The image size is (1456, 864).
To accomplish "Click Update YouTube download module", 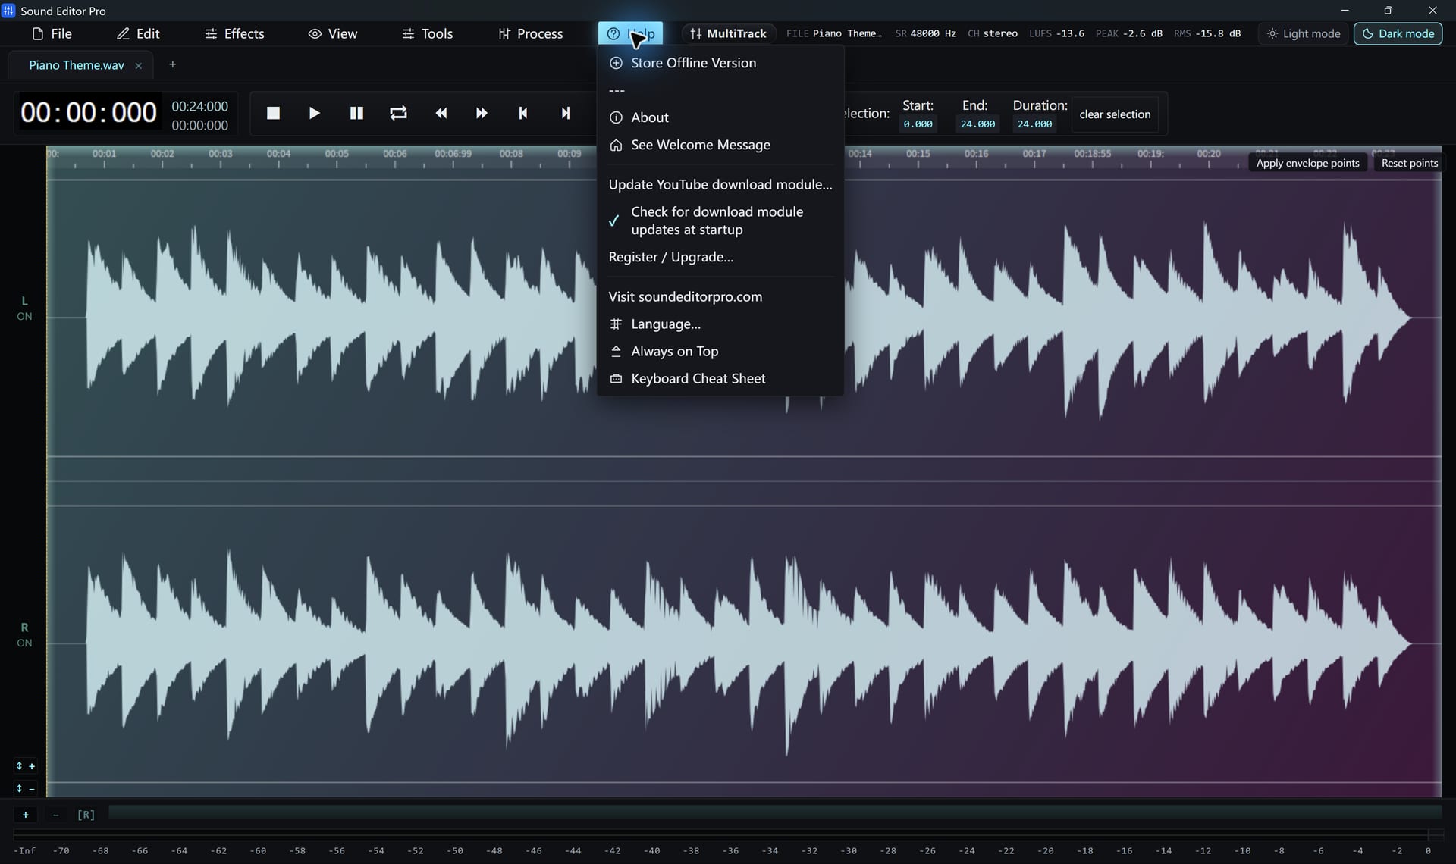I will pyautogui.click(x=720, y=184).
